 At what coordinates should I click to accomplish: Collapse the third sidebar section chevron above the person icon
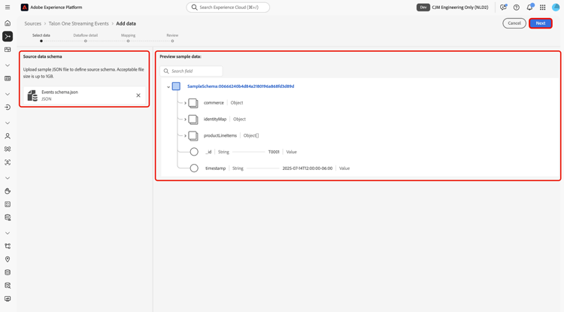(8, 123)
